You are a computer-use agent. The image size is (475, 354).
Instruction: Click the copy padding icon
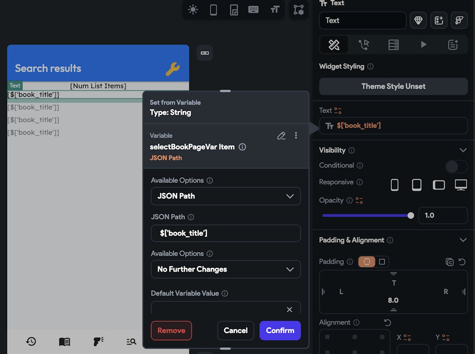449,262
